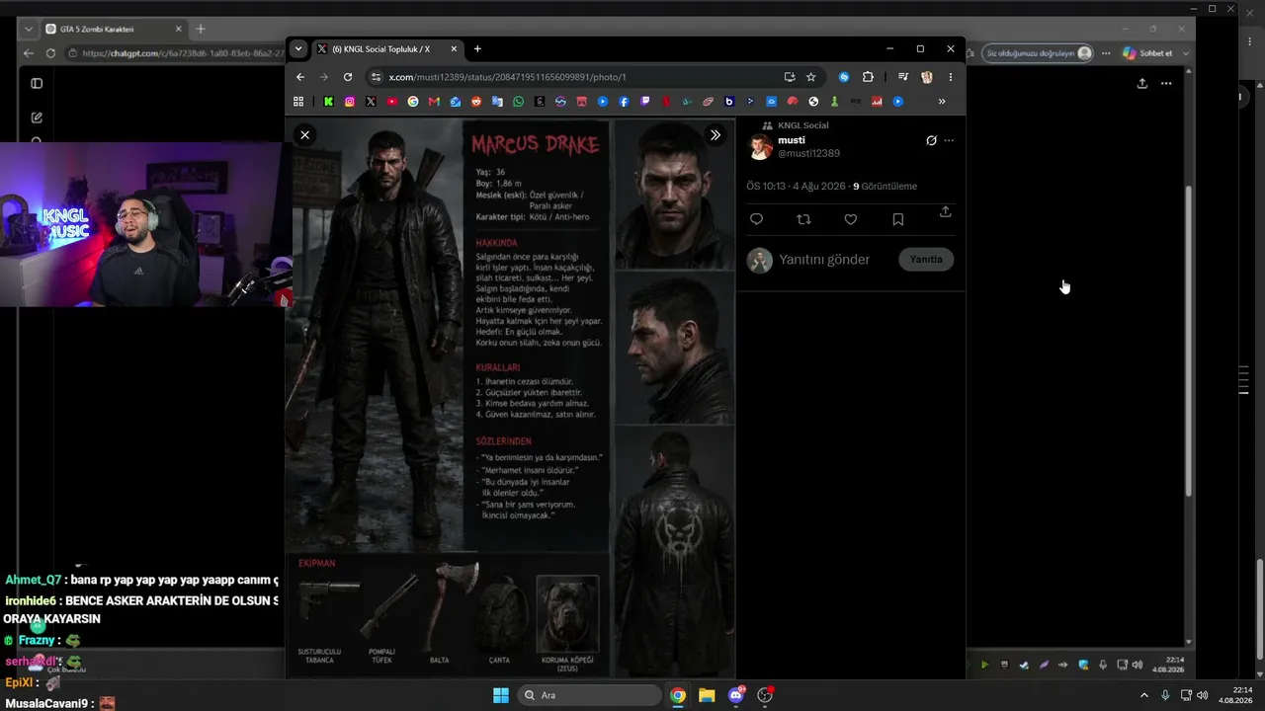This screenshot has height=711, width=1265.
Task: Open the media control toolbar icon
Action: [903, 77]
